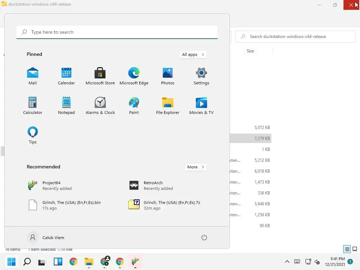
Task: Select the 7,279 KB file row
Action: coord(250,139)
